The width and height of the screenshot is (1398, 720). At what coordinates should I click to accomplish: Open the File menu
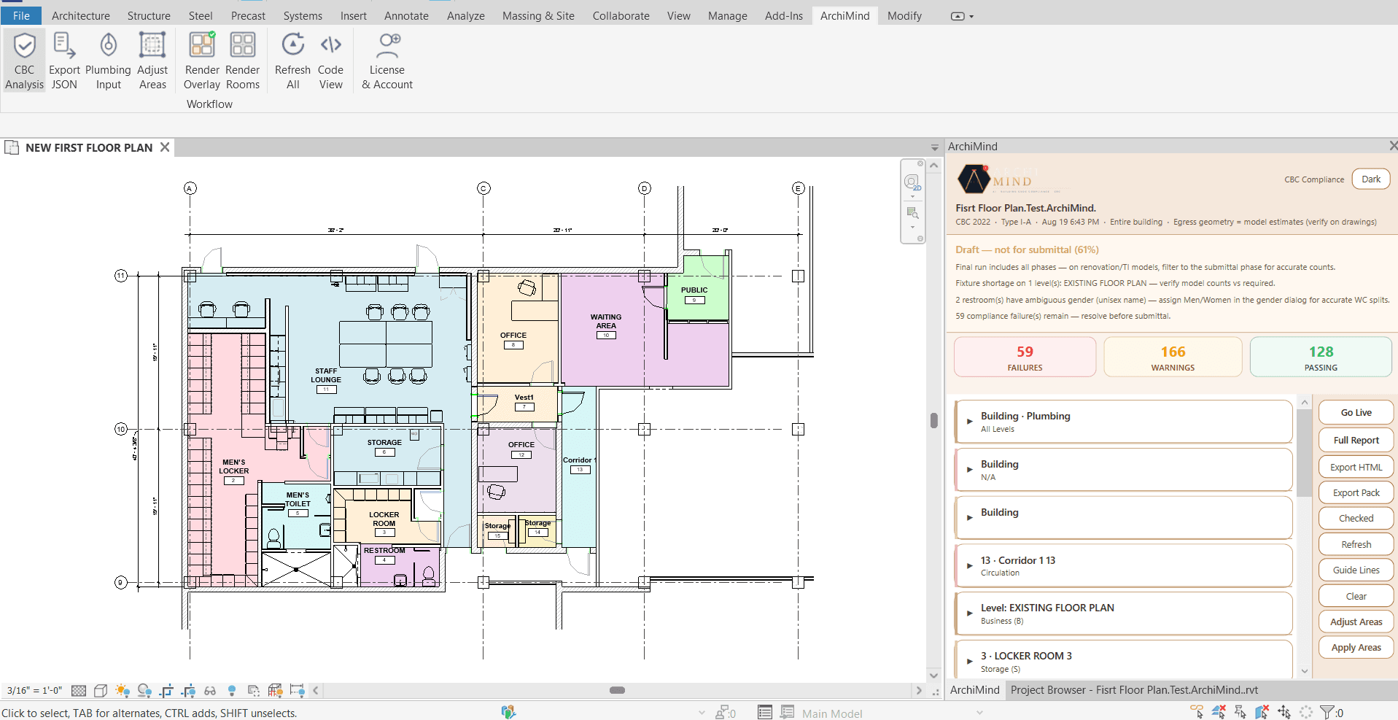pos(21,15)
